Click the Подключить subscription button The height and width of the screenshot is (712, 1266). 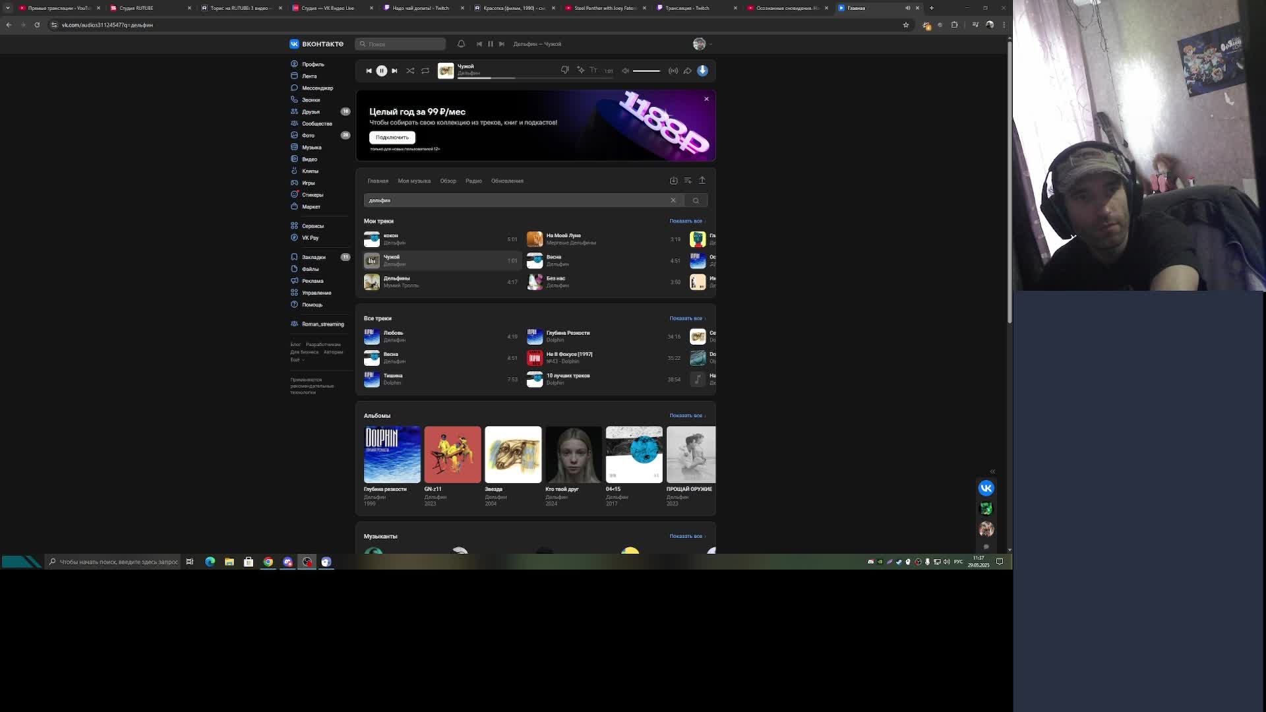pos(392,137)
